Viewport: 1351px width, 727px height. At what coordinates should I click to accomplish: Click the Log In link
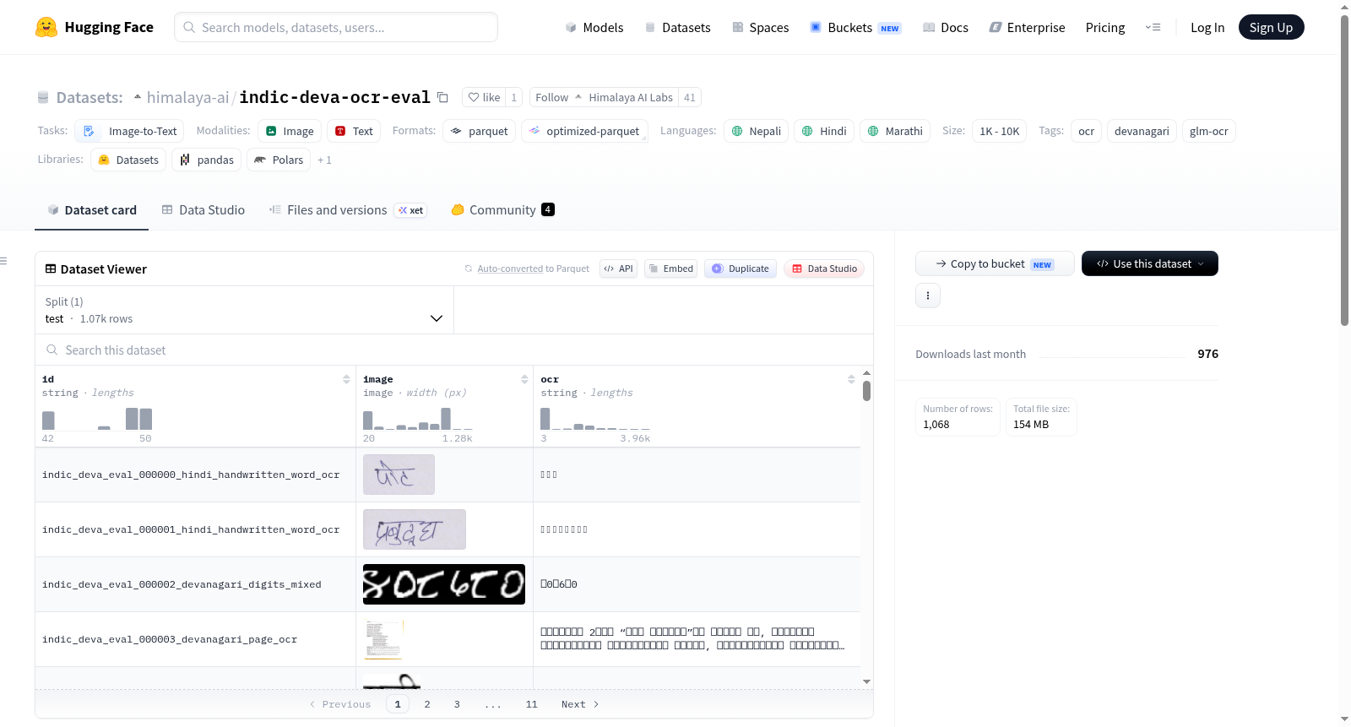[x=1207, y=27]
